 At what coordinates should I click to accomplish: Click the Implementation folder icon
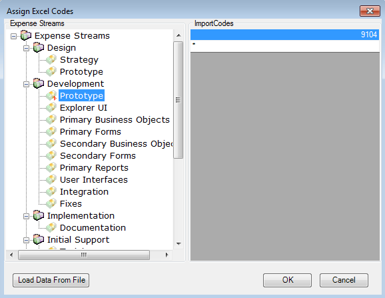click(x=39, y=215)
